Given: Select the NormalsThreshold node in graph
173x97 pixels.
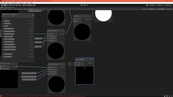Looking at the screenshot, I should click(29, 73).
